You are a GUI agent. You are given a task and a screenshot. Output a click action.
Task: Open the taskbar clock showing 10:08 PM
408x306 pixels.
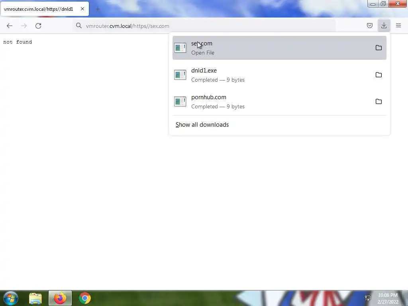(388, 298)
